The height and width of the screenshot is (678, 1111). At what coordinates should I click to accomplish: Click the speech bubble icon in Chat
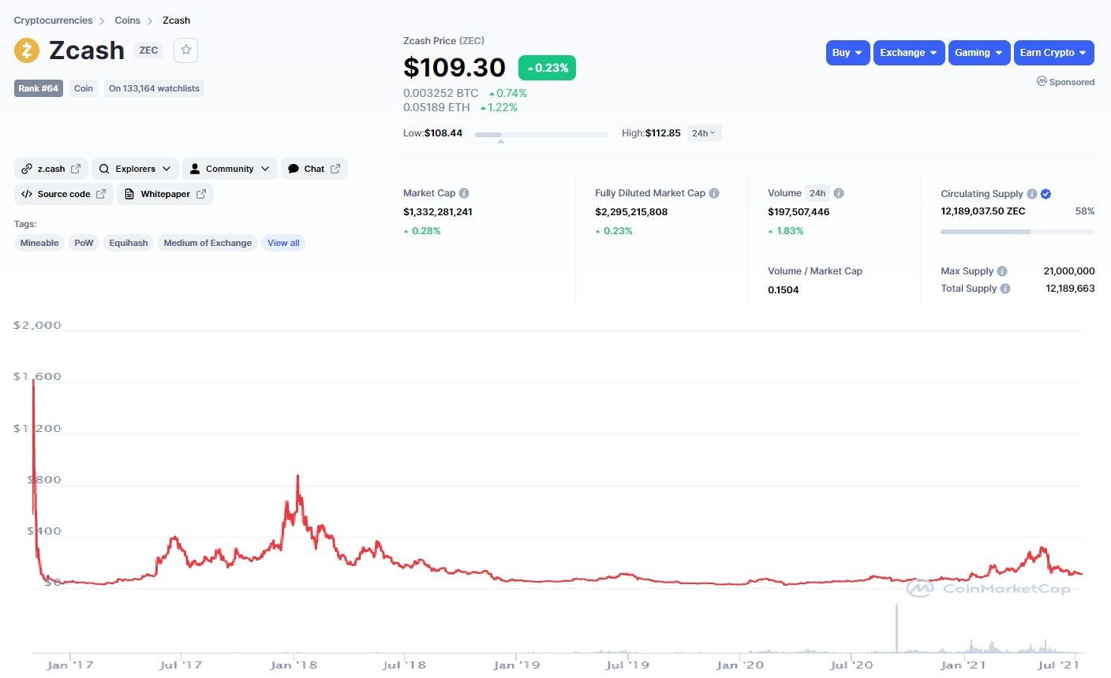[x=294, y=169]
